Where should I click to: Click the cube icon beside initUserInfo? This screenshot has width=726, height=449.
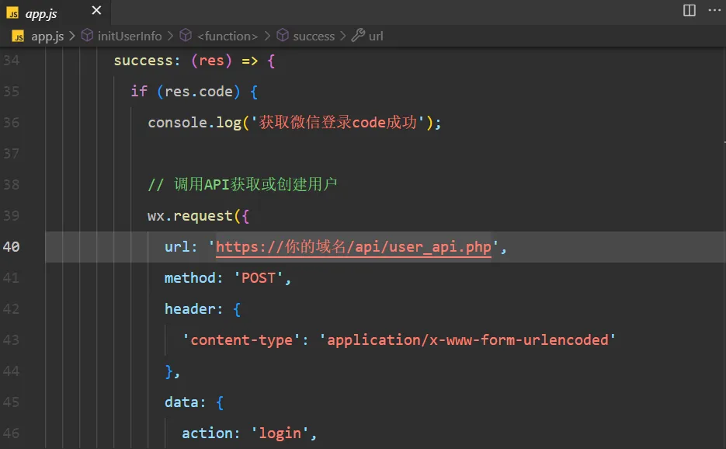tap(87, 36)
